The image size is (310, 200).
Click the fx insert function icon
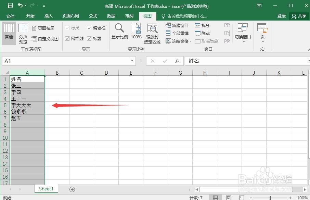(x=177, y=61)
